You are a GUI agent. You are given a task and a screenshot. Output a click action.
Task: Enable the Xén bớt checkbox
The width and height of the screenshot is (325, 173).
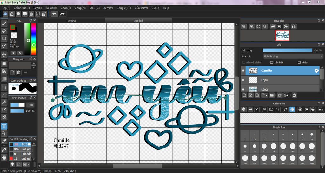click(272, 62)
